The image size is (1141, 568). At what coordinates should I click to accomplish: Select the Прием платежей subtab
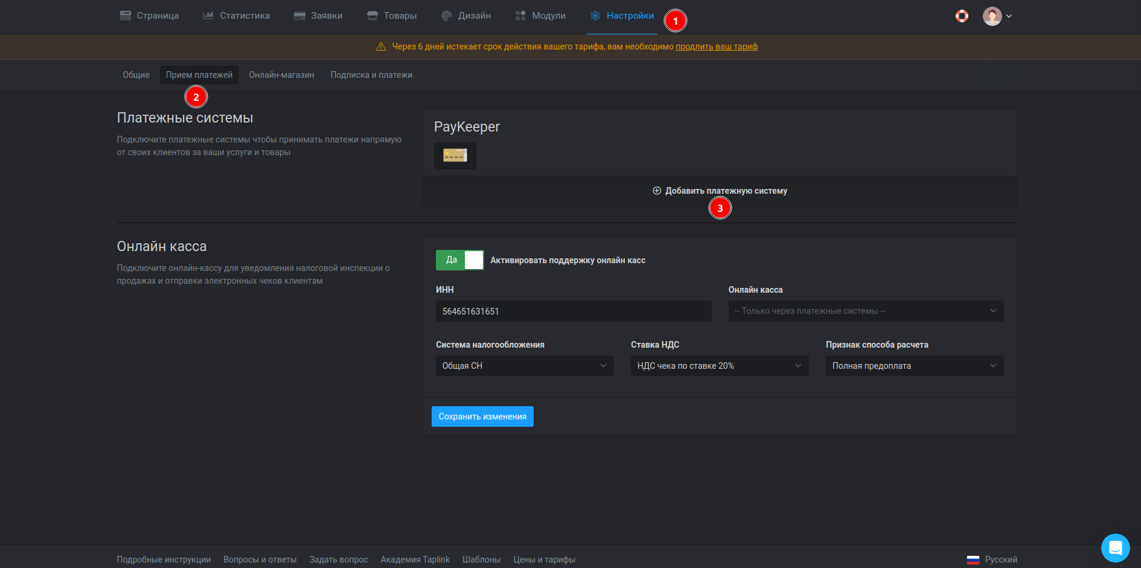pos(199,75)
